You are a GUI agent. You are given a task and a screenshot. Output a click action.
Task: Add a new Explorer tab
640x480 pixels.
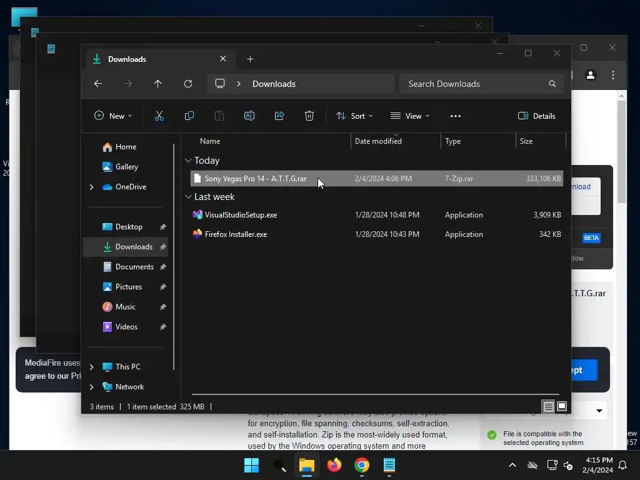pos(250,59)
